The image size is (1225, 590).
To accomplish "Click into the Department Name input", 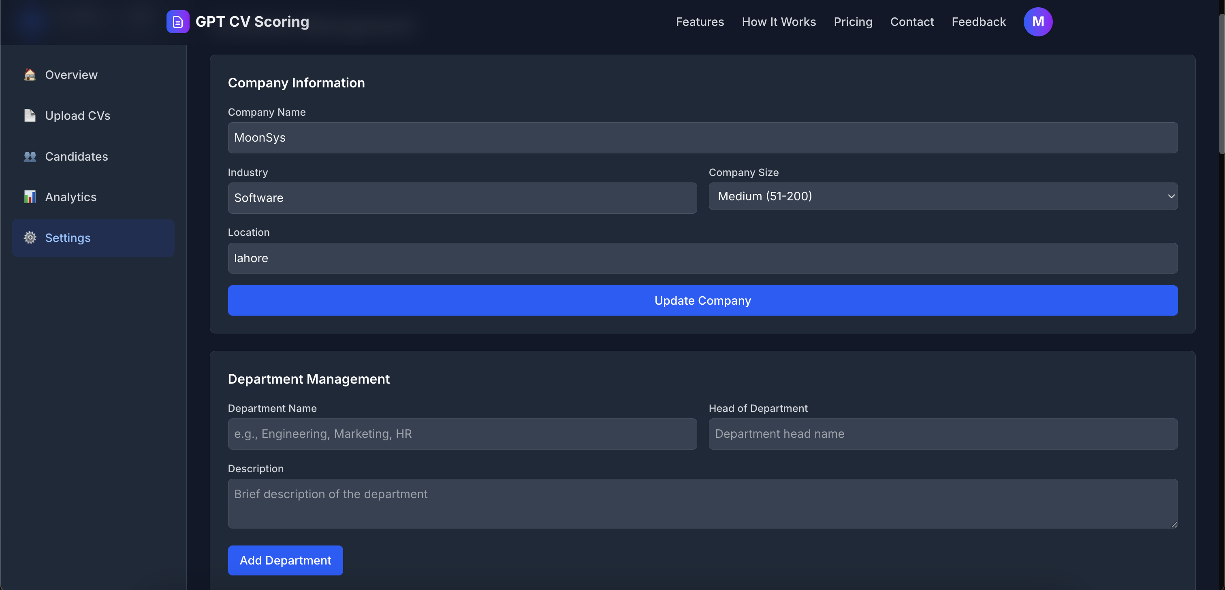I will (x=462, y=434).
